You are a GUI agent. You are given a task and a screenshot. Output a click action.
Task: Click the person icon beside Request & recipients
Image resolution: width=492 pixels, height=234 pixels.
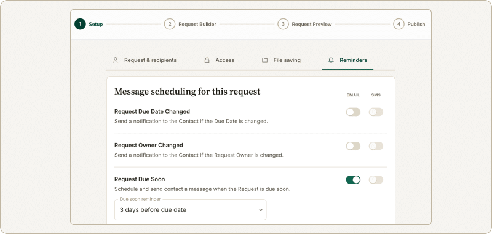point(116,60)
